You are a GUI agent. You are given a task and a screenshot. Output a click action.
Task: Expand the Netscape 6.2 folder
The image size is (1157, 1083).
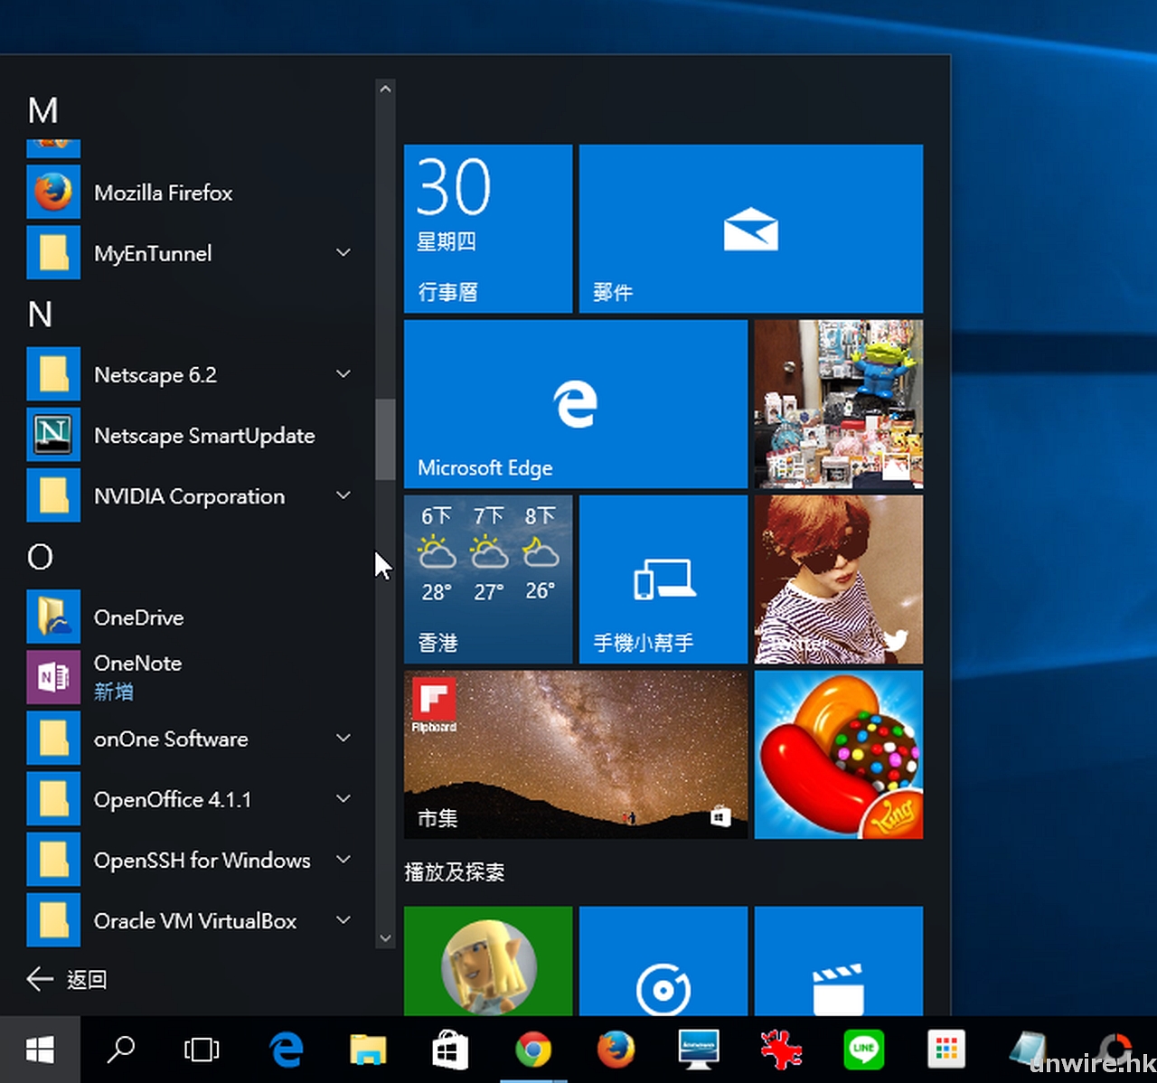point(343,374)
